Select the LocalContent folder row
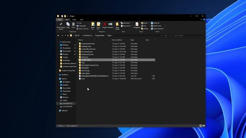This screenshot has width=246, height=138. [x=117, y=60]
